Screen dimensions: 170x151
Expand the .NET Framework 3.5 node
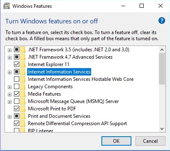tap(9, 50)
